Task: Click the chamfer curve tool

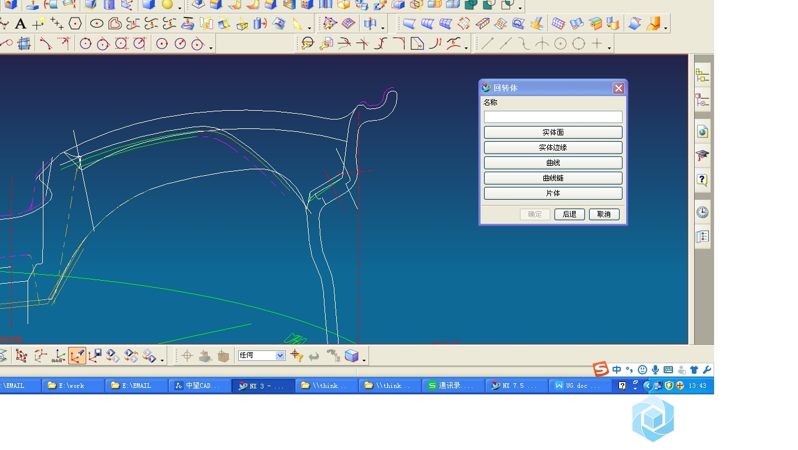Action: pos(417,44)
